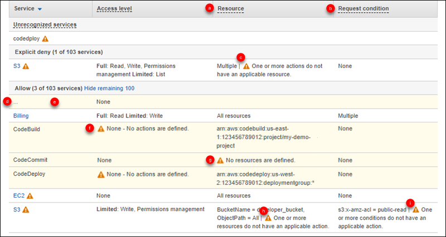Click Unrecognized services heading

pyautogui.click(x=45, y=25)
